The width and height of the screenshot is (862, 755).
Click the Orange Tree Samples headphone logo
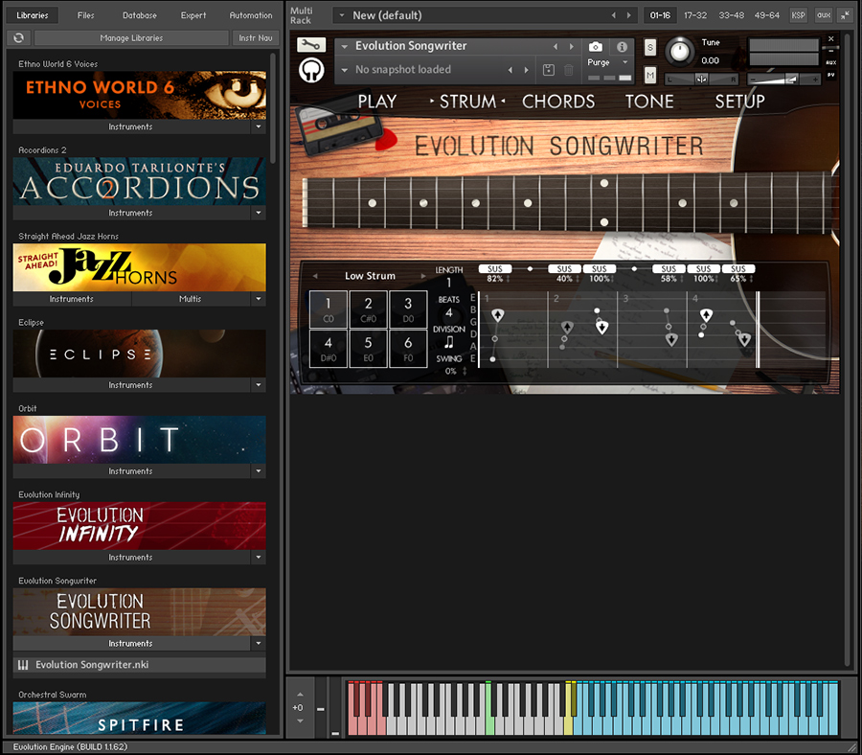click(311, 70)
